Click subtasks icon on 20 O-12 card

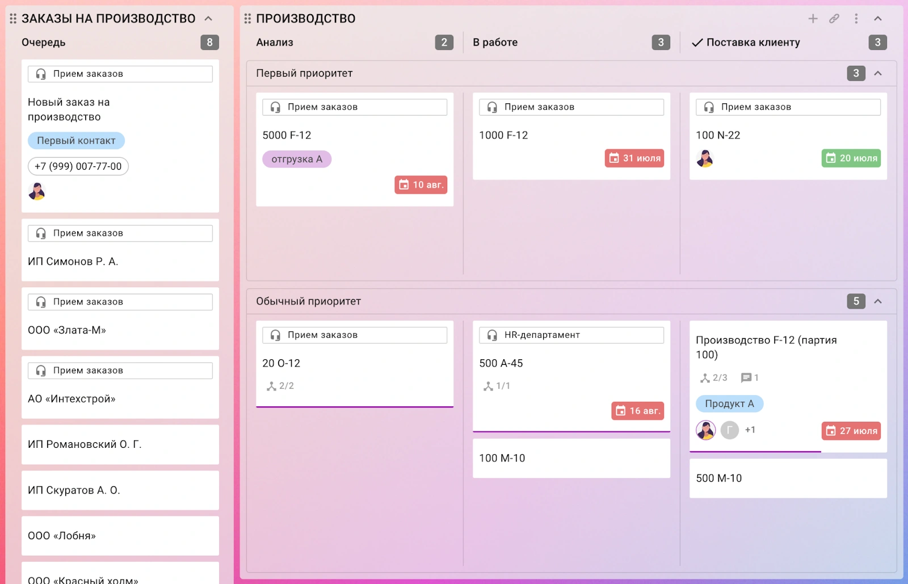pyautogui.click(x=272, y=386)
